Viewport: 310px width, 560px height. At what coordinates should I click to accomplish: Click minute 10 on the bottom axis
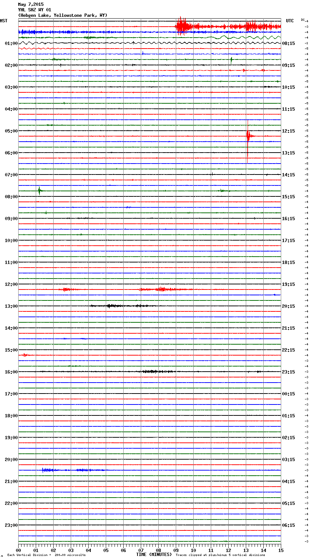pos(193,550)
